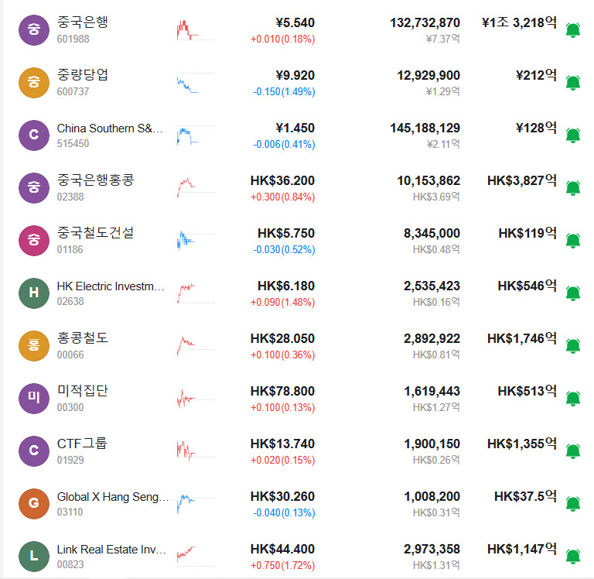Image resolution: width=594 pixels, height=579 pixels.
Task: Open the 중국은행홍콩 stock page
Action: point(95,180)
